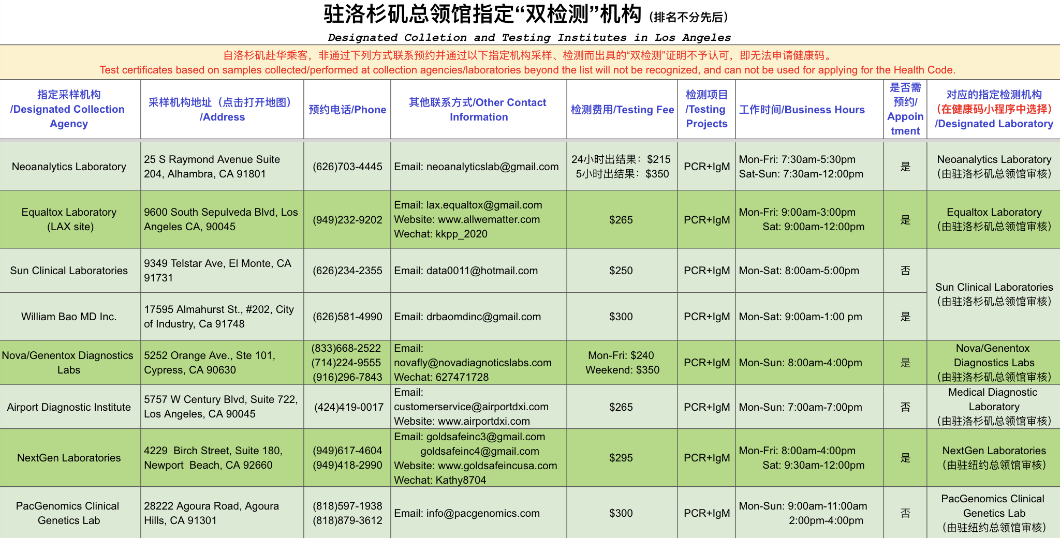
Task: Click the Appointment column header
Action: 905,109
